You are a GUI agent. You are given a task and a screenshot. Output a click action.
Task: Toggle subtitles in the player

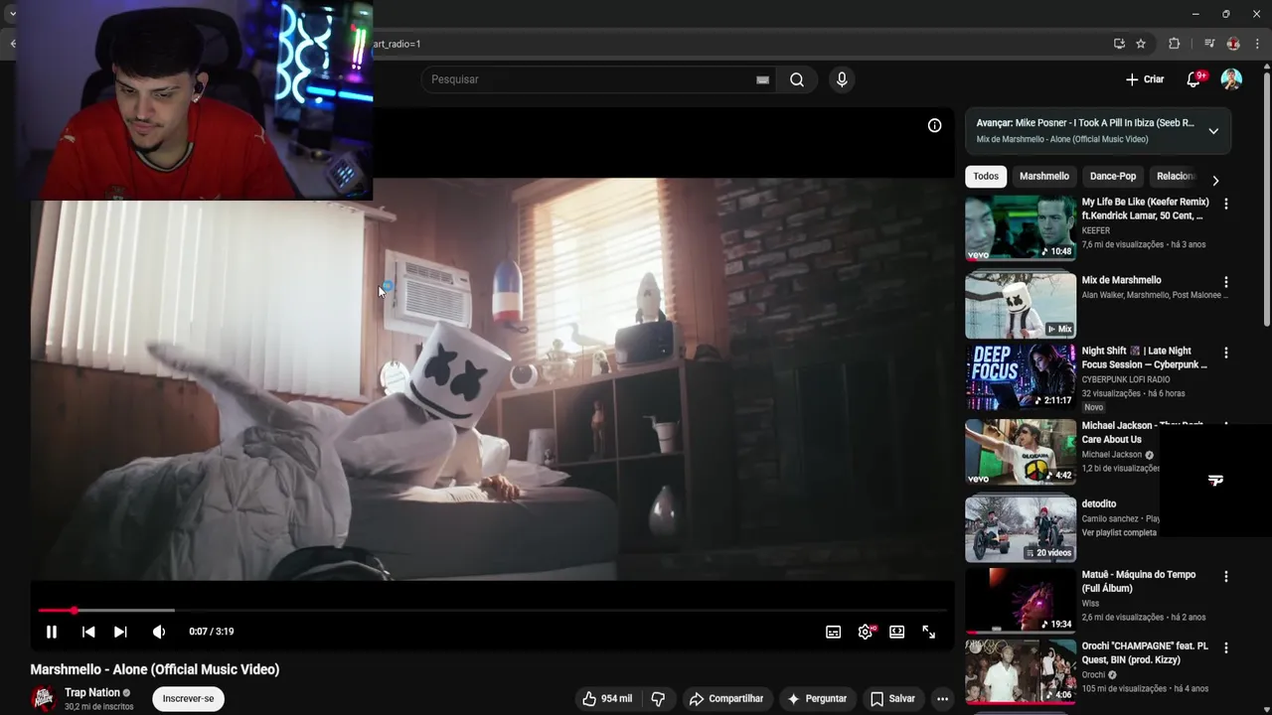834,632
